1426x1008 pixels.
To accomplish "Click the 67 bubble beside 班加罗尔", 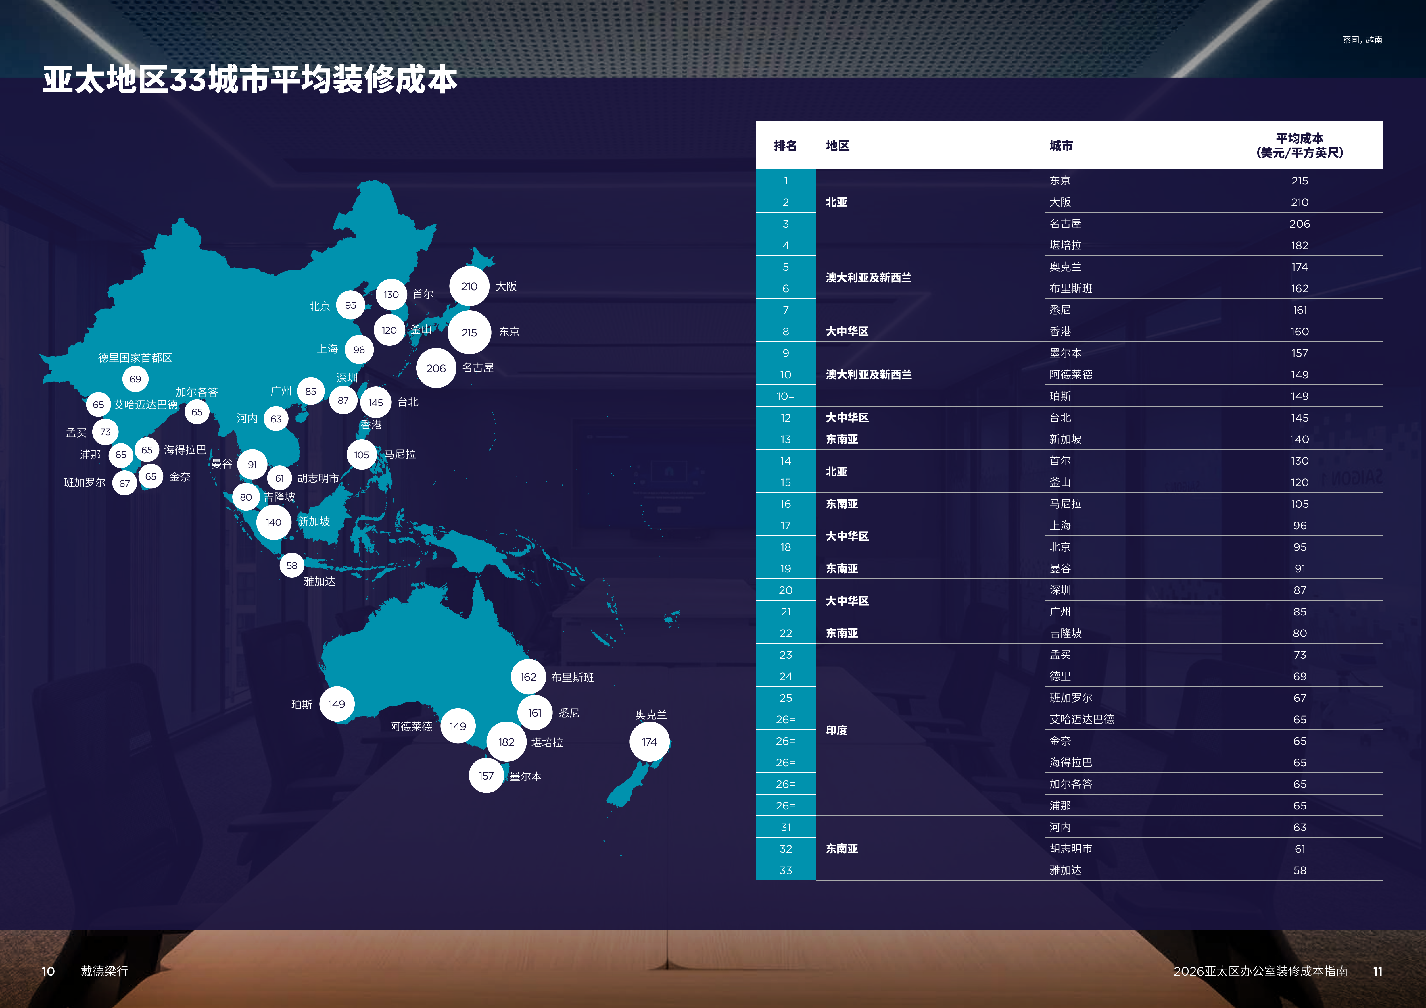I will (125, 483).
